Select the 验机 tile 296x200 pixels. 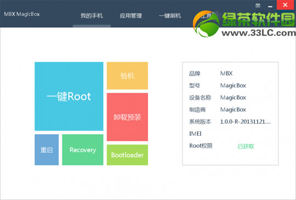[127, 76]
